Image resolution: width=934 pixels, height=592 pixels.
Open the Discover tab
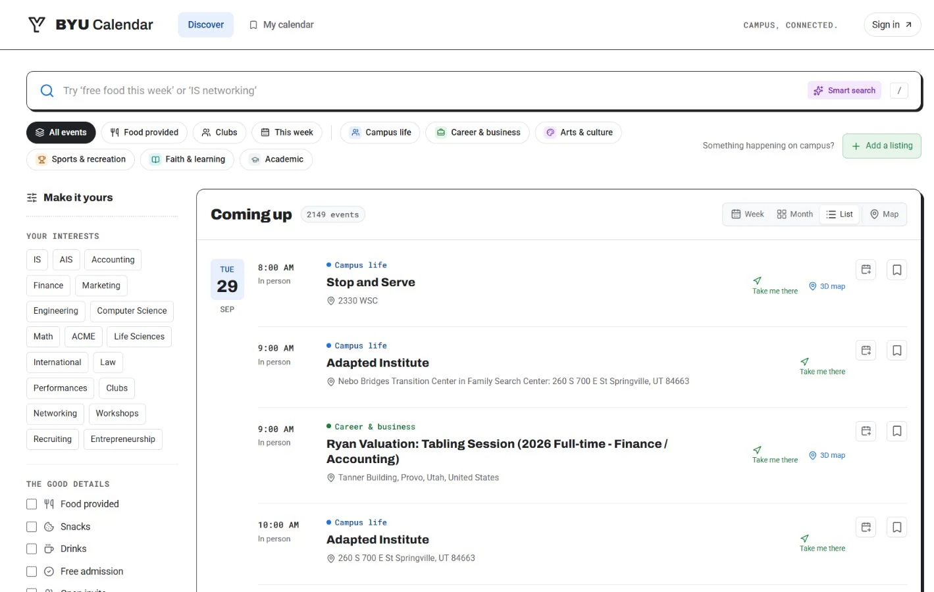click(206, 25)
